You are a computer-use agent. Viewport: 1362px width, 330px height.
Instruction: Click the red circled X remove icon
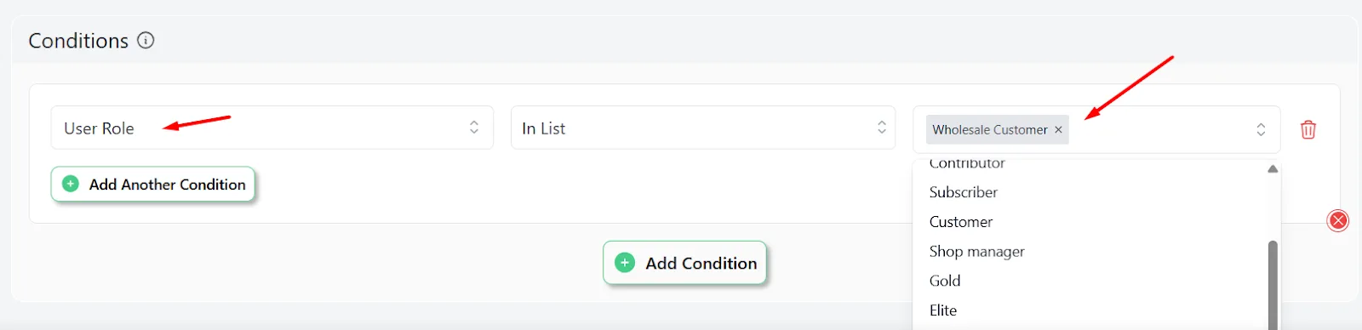point(1338,221)
